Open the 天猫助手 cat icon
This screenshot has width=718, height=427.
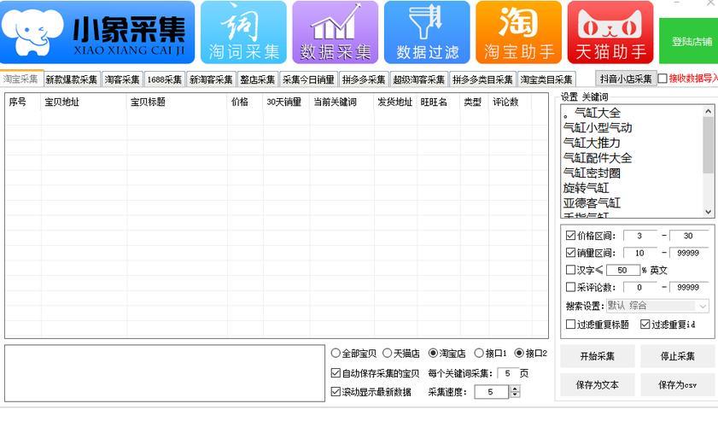coord(610,32)
